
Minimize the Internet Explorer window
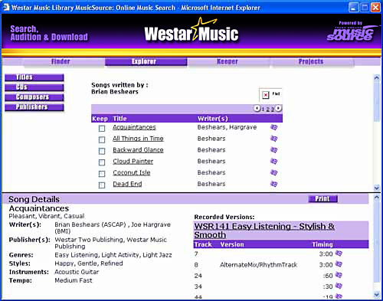pyautogui.click(x=353, y=8)
